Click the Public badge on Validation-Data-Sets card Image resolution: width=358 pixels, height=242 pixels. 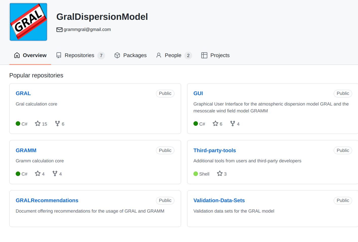coord(343,200)
